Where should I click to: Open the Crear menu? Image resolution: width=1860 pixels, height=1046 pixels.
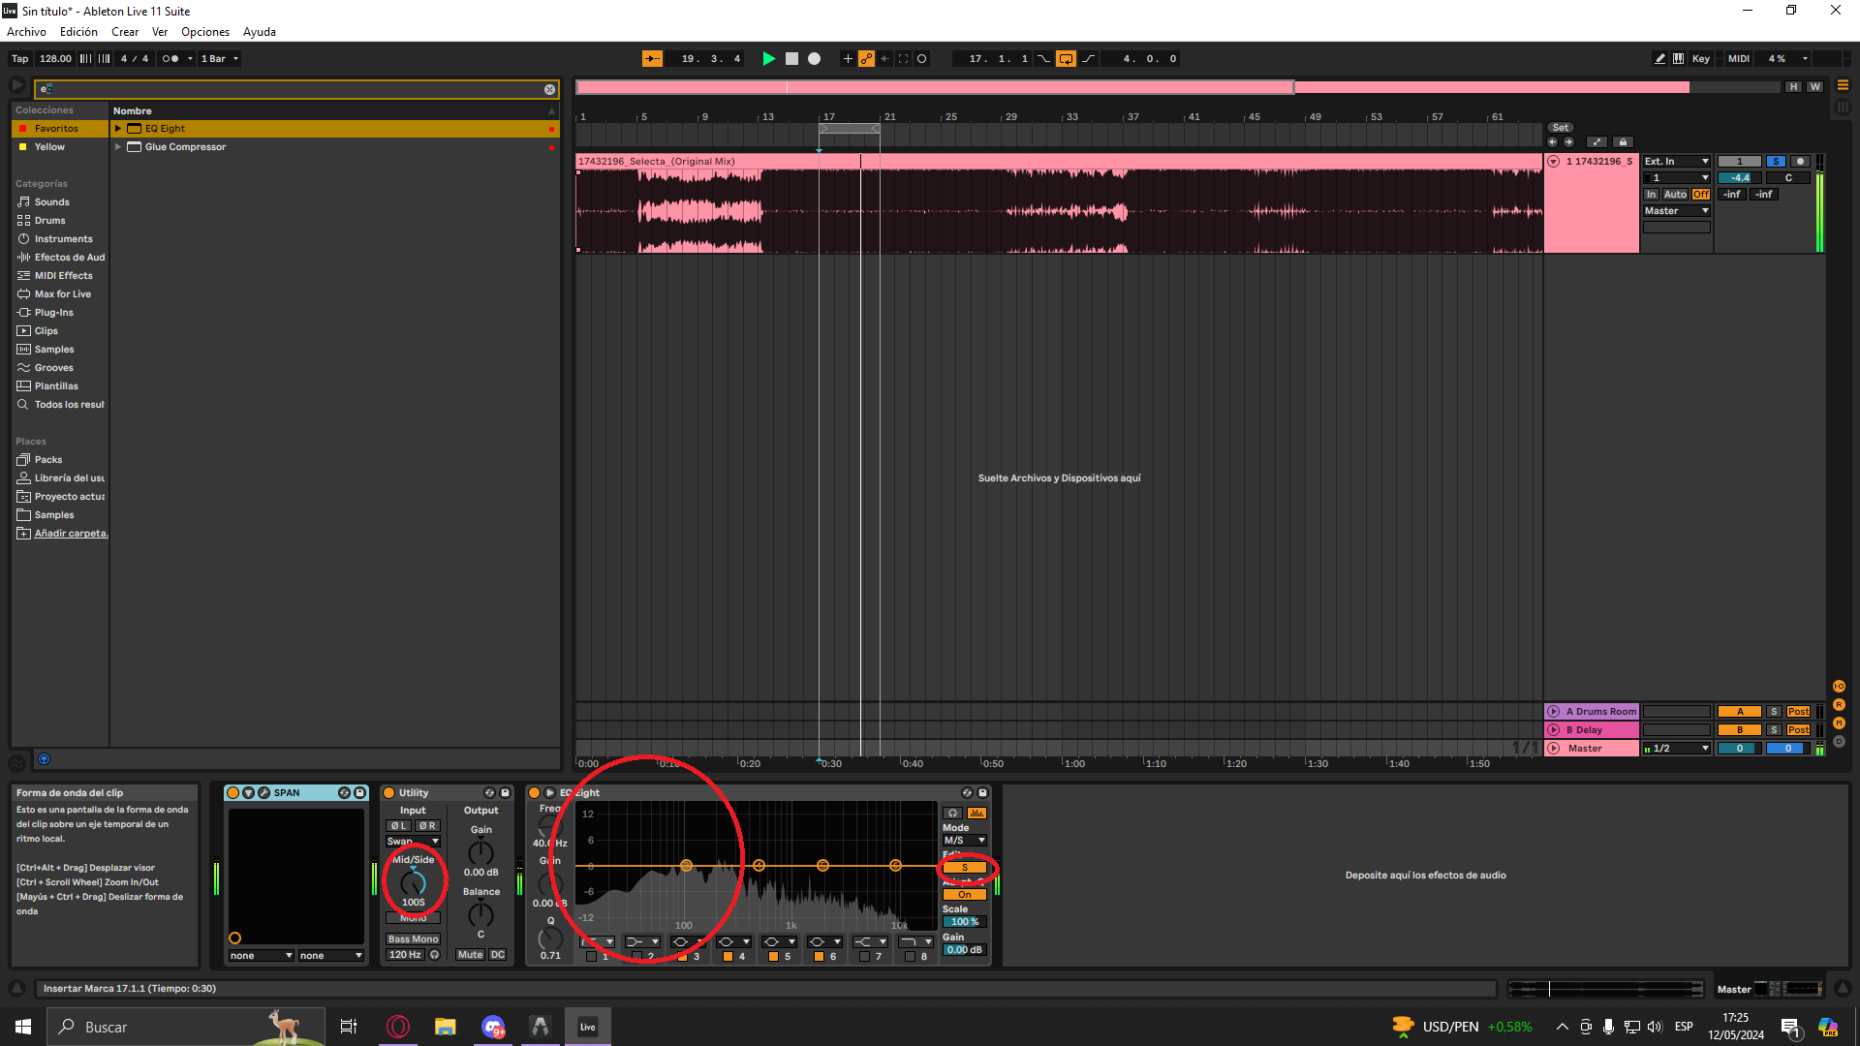125,32
